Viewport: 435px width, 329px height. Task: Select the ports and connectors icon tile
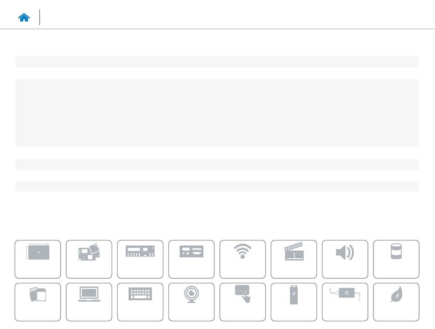[x=192, y=259]
